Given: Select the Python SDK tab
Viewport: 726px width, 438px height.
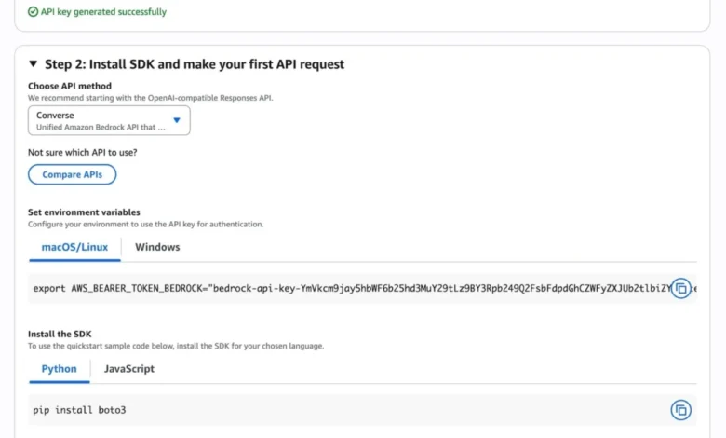Looking at the screenshot, I should (x=60, y=368).
